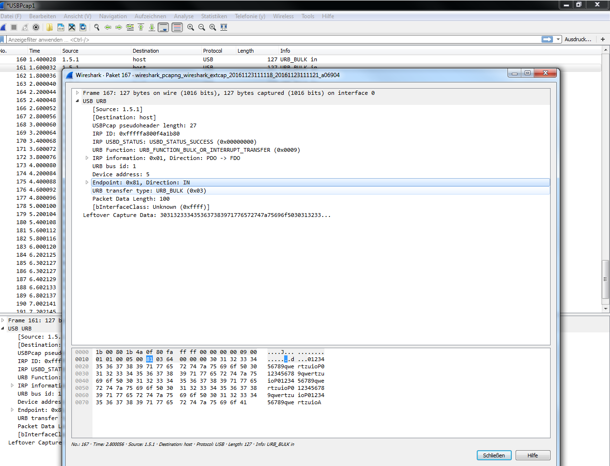Open the Bearbeiten menu
This screenshot has width=610, height=466.
click(x=43, y=16)
